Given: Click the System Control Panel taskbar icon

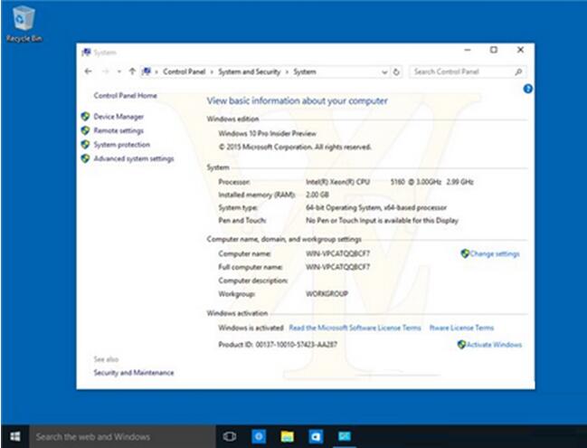Looking at the screenshot, I should pos(345,436).
